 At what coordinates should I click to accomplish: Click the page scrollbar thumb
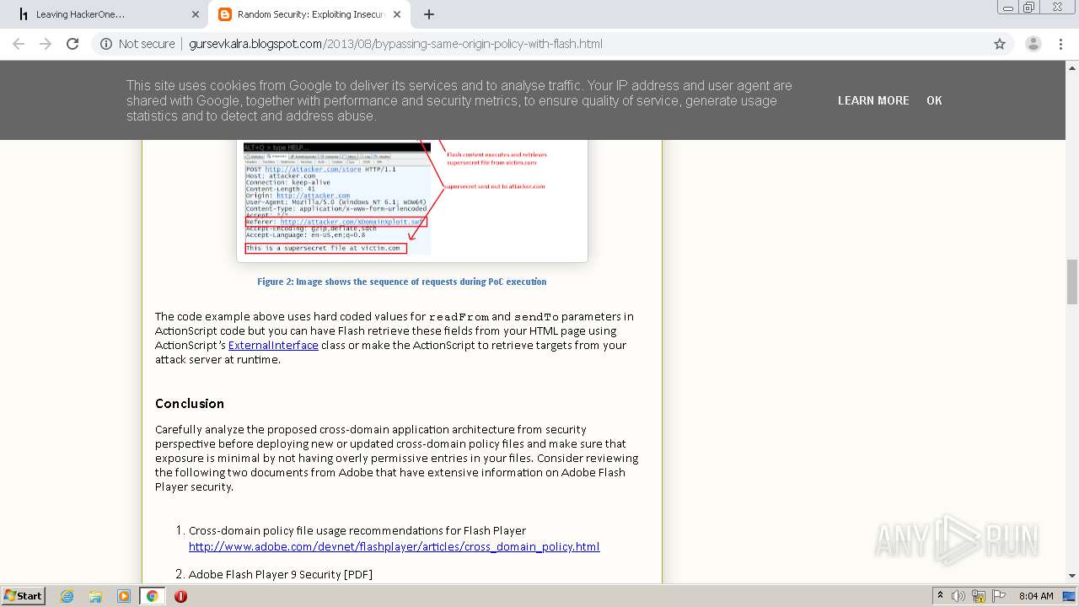point(1072,282)
